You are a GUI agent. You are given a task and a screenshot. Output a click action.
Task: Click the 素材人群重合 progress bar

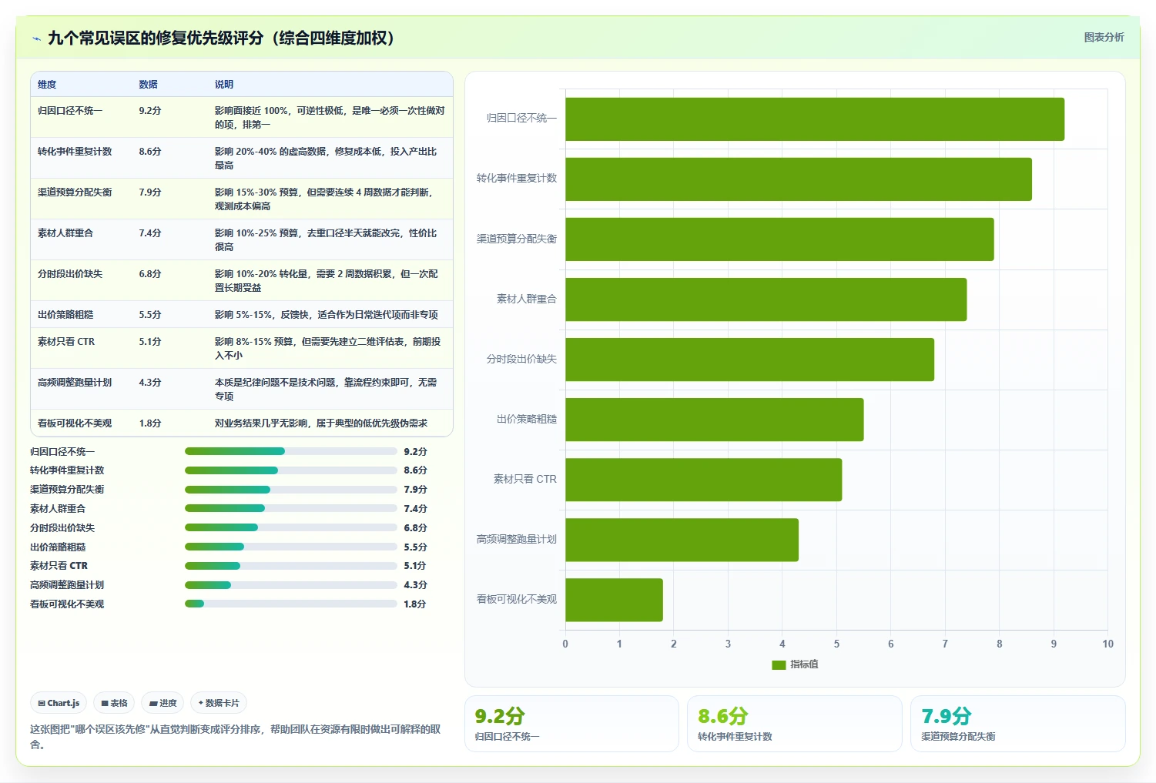291,508
